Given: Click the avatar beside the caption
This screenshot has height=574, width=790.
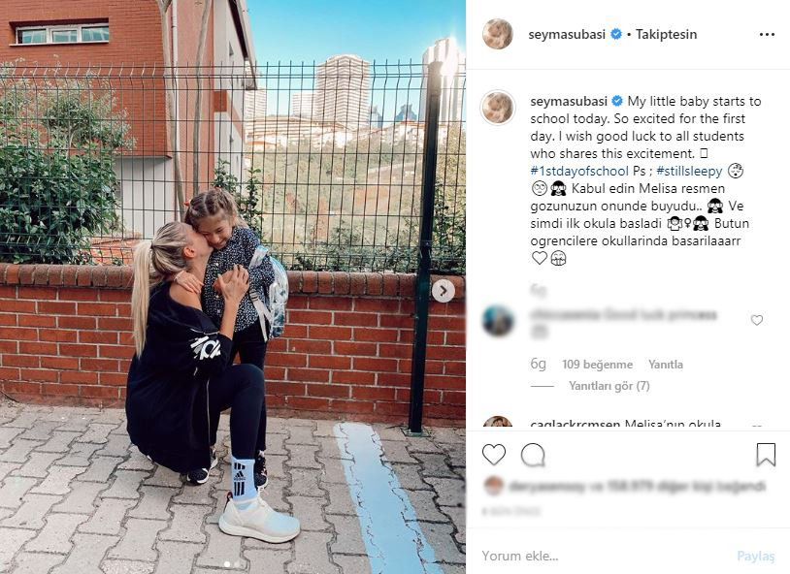Looking at the screenshot, I should (x=498, y=108).
